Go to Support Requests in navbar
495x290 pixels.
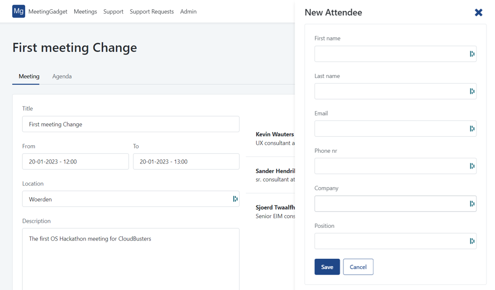[151, 12]
